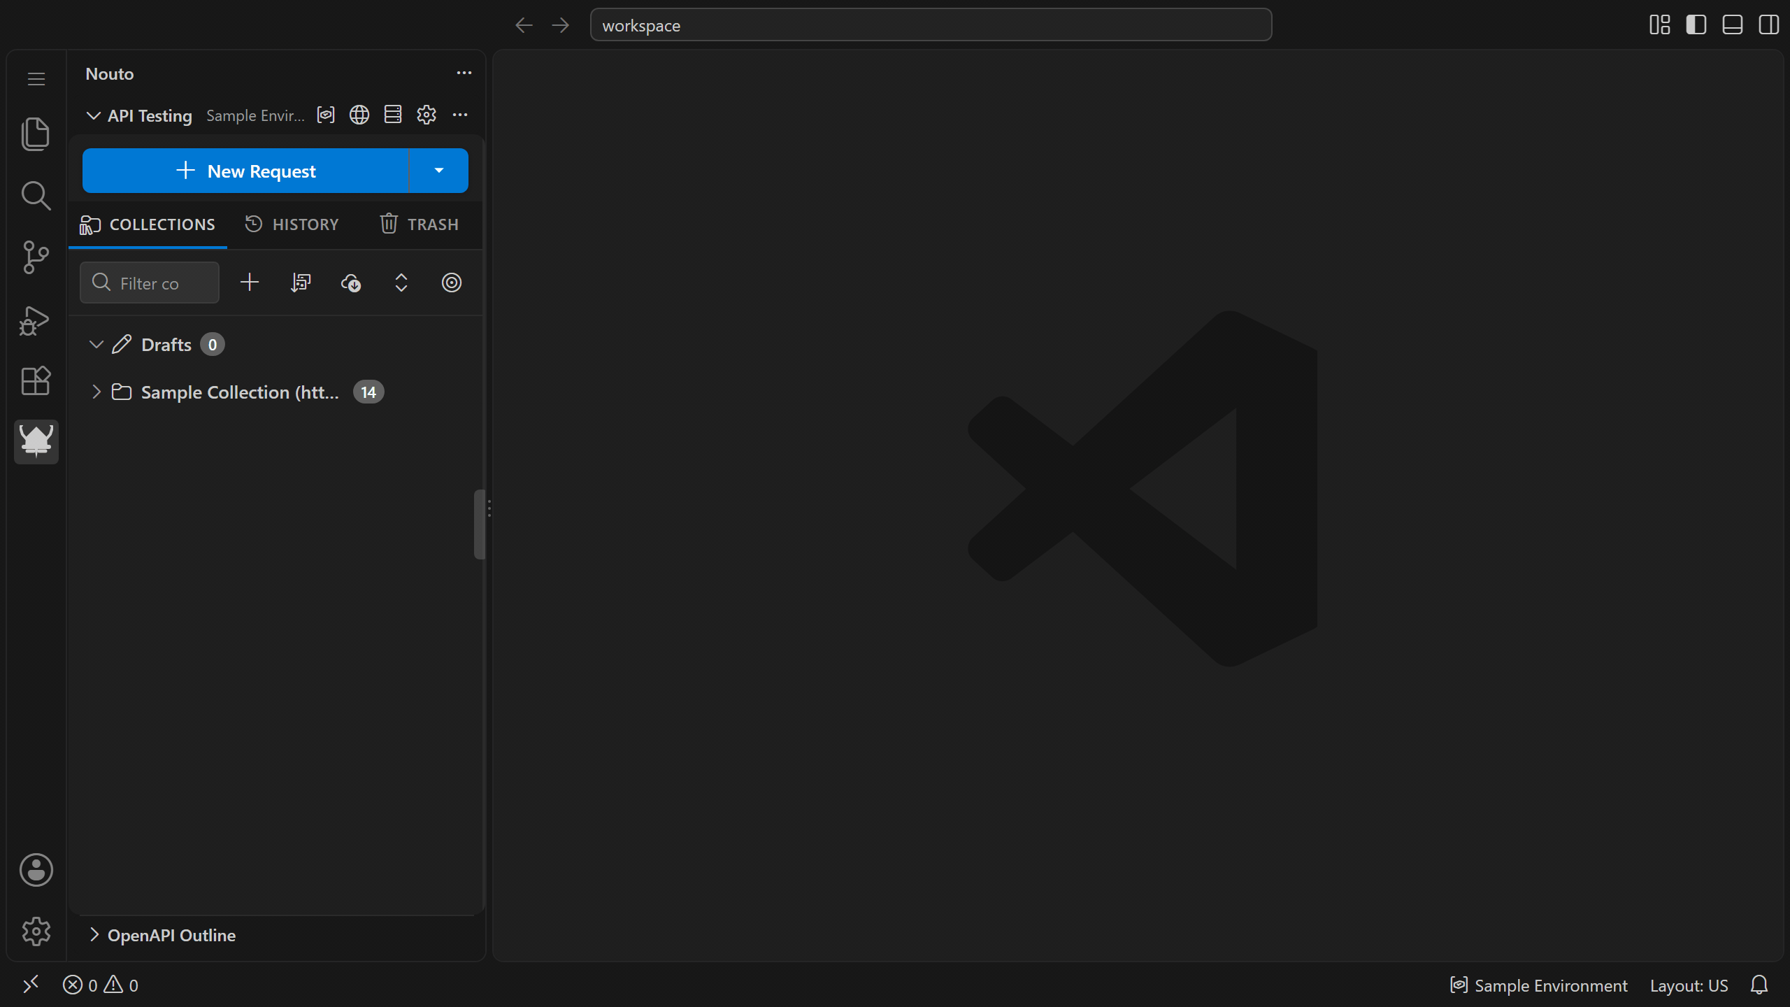1790x1007 pixels.
Task: Collapse the Drafts group
Action: (96, 345)
